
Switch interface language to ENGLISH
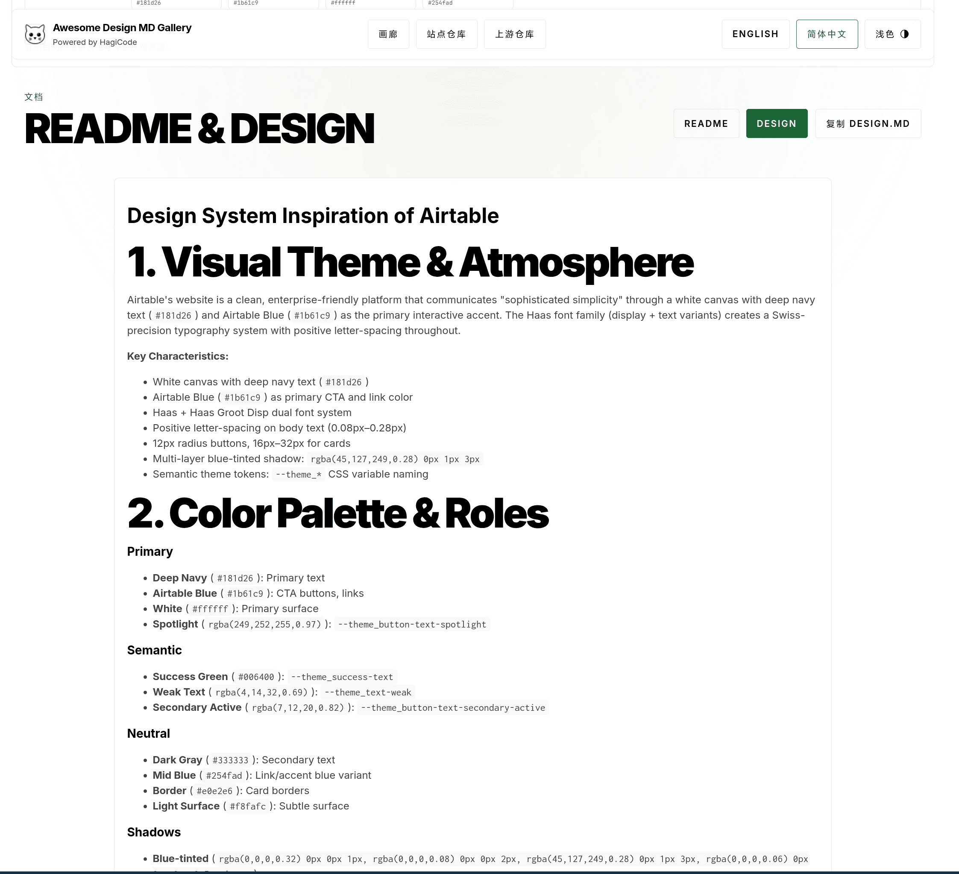pos(755,34)
